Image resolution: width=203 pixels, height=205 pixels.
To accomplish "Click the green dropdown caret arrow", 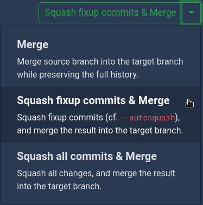I will (x=191, y=12).
